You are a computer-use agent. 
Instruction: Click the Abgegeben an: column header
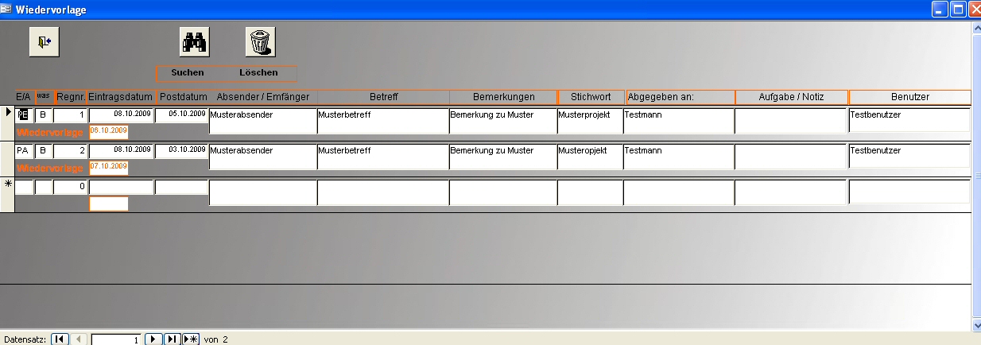pyautogui.click(x=680, y=97)
